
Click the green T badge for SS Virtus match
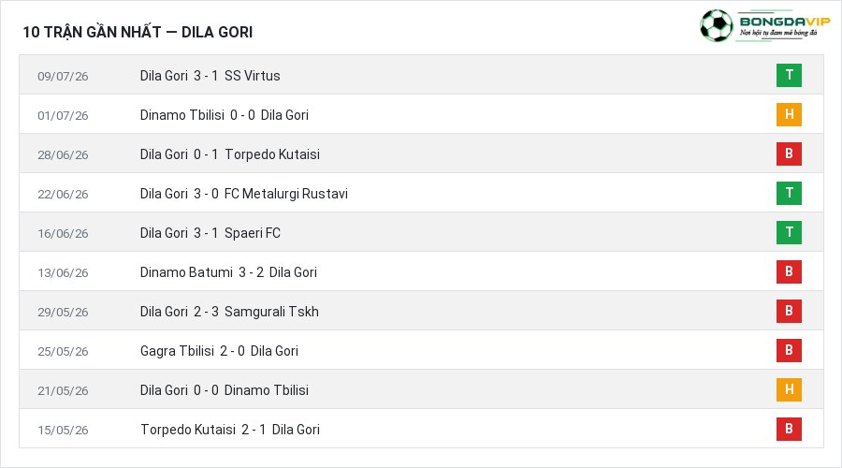coord(789,75)
